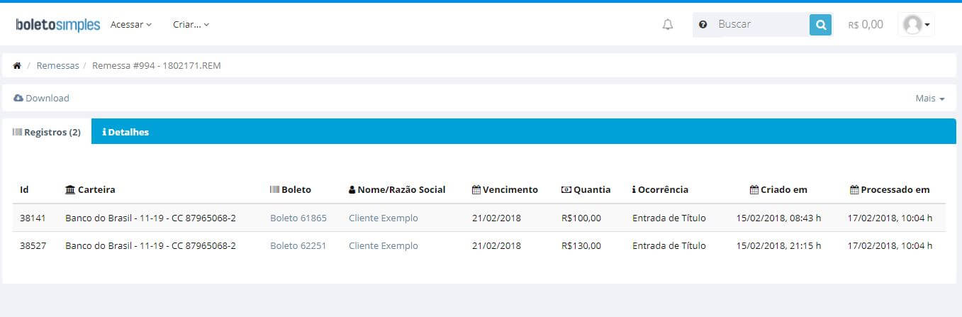Click the notification bell icon

pos(668,25)
